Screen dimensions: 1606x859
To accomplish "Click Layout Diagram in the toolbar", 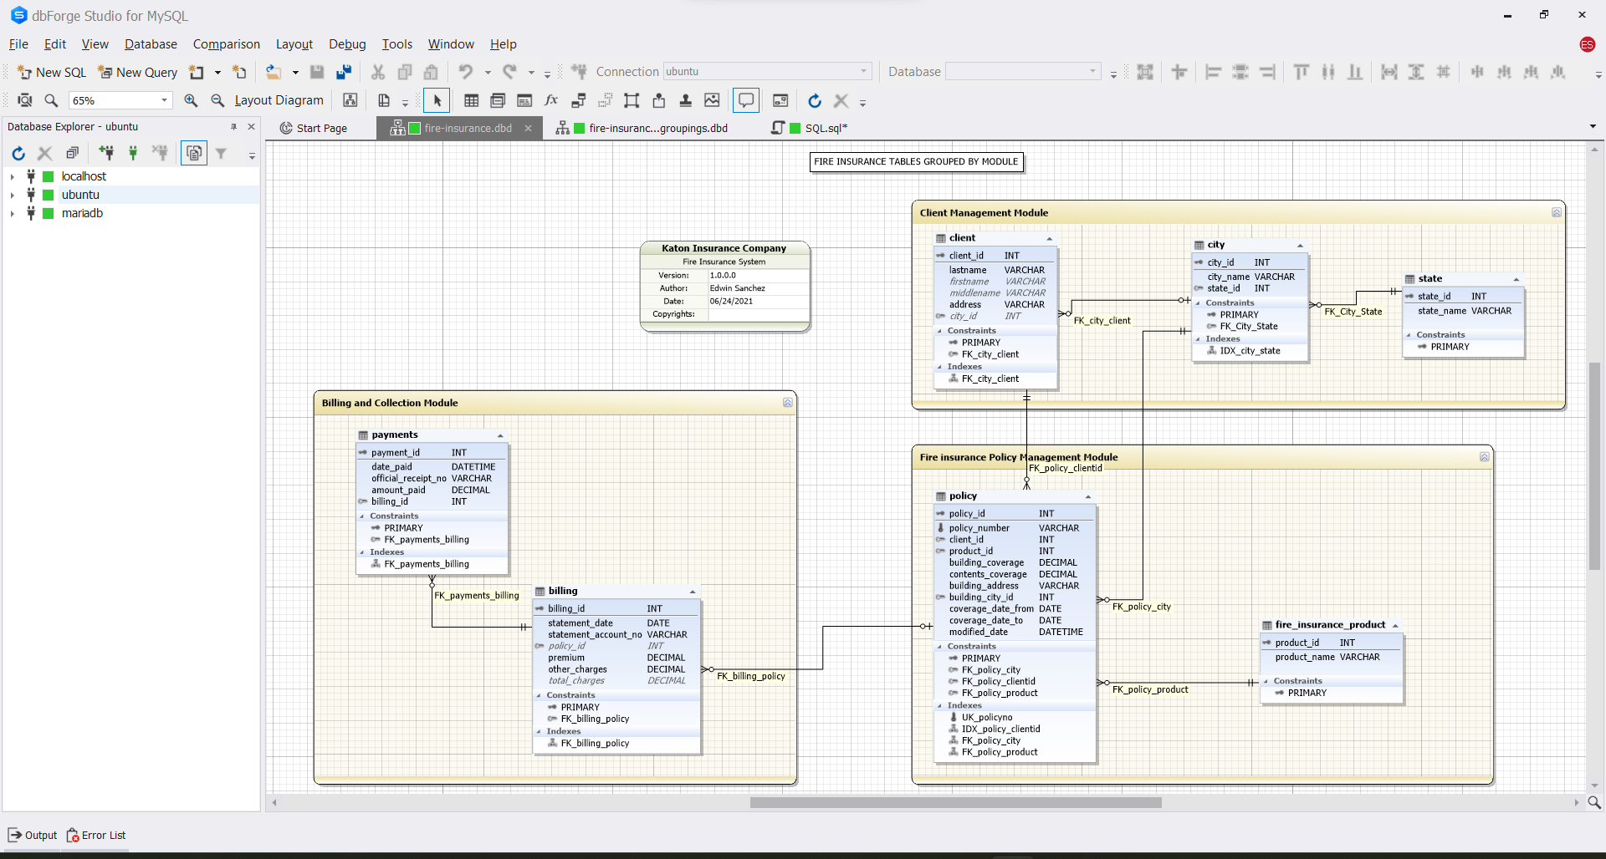I will [x=279, y=100].
